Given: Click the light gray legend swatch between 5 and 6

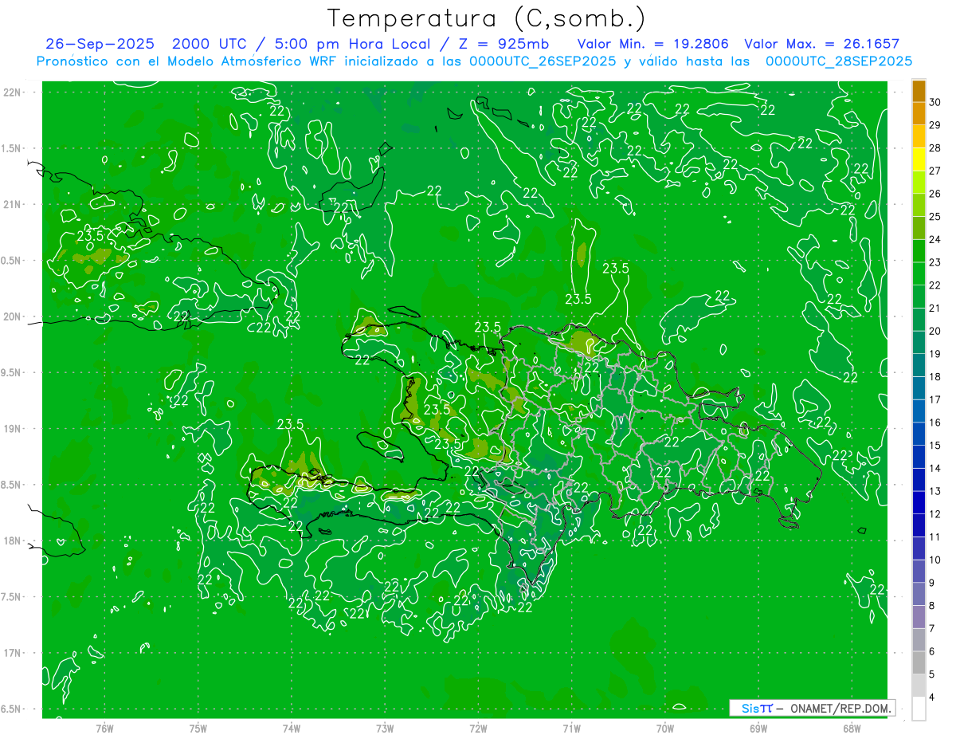Looking at the screenshot, I should click(x=919, y=662).
